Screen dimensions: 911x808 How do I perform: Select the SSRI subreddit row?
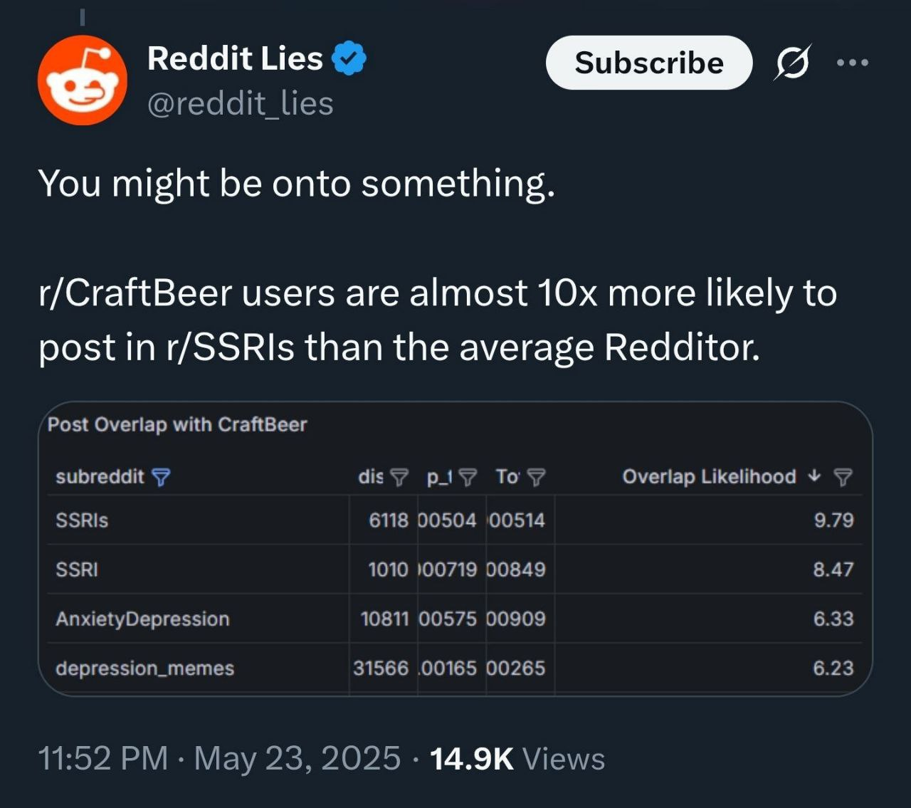455,570
